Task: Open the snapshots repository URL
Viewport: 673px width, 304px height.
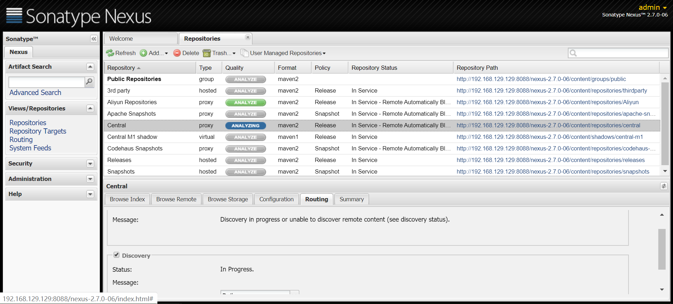Action: click(553, 172)
